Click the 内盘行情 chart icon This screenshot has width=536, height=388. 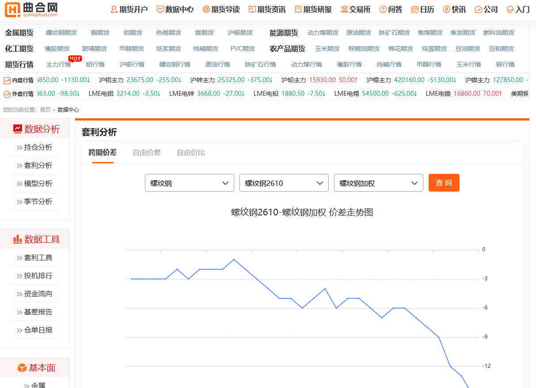pyautogui.click(x=7, y=81)
